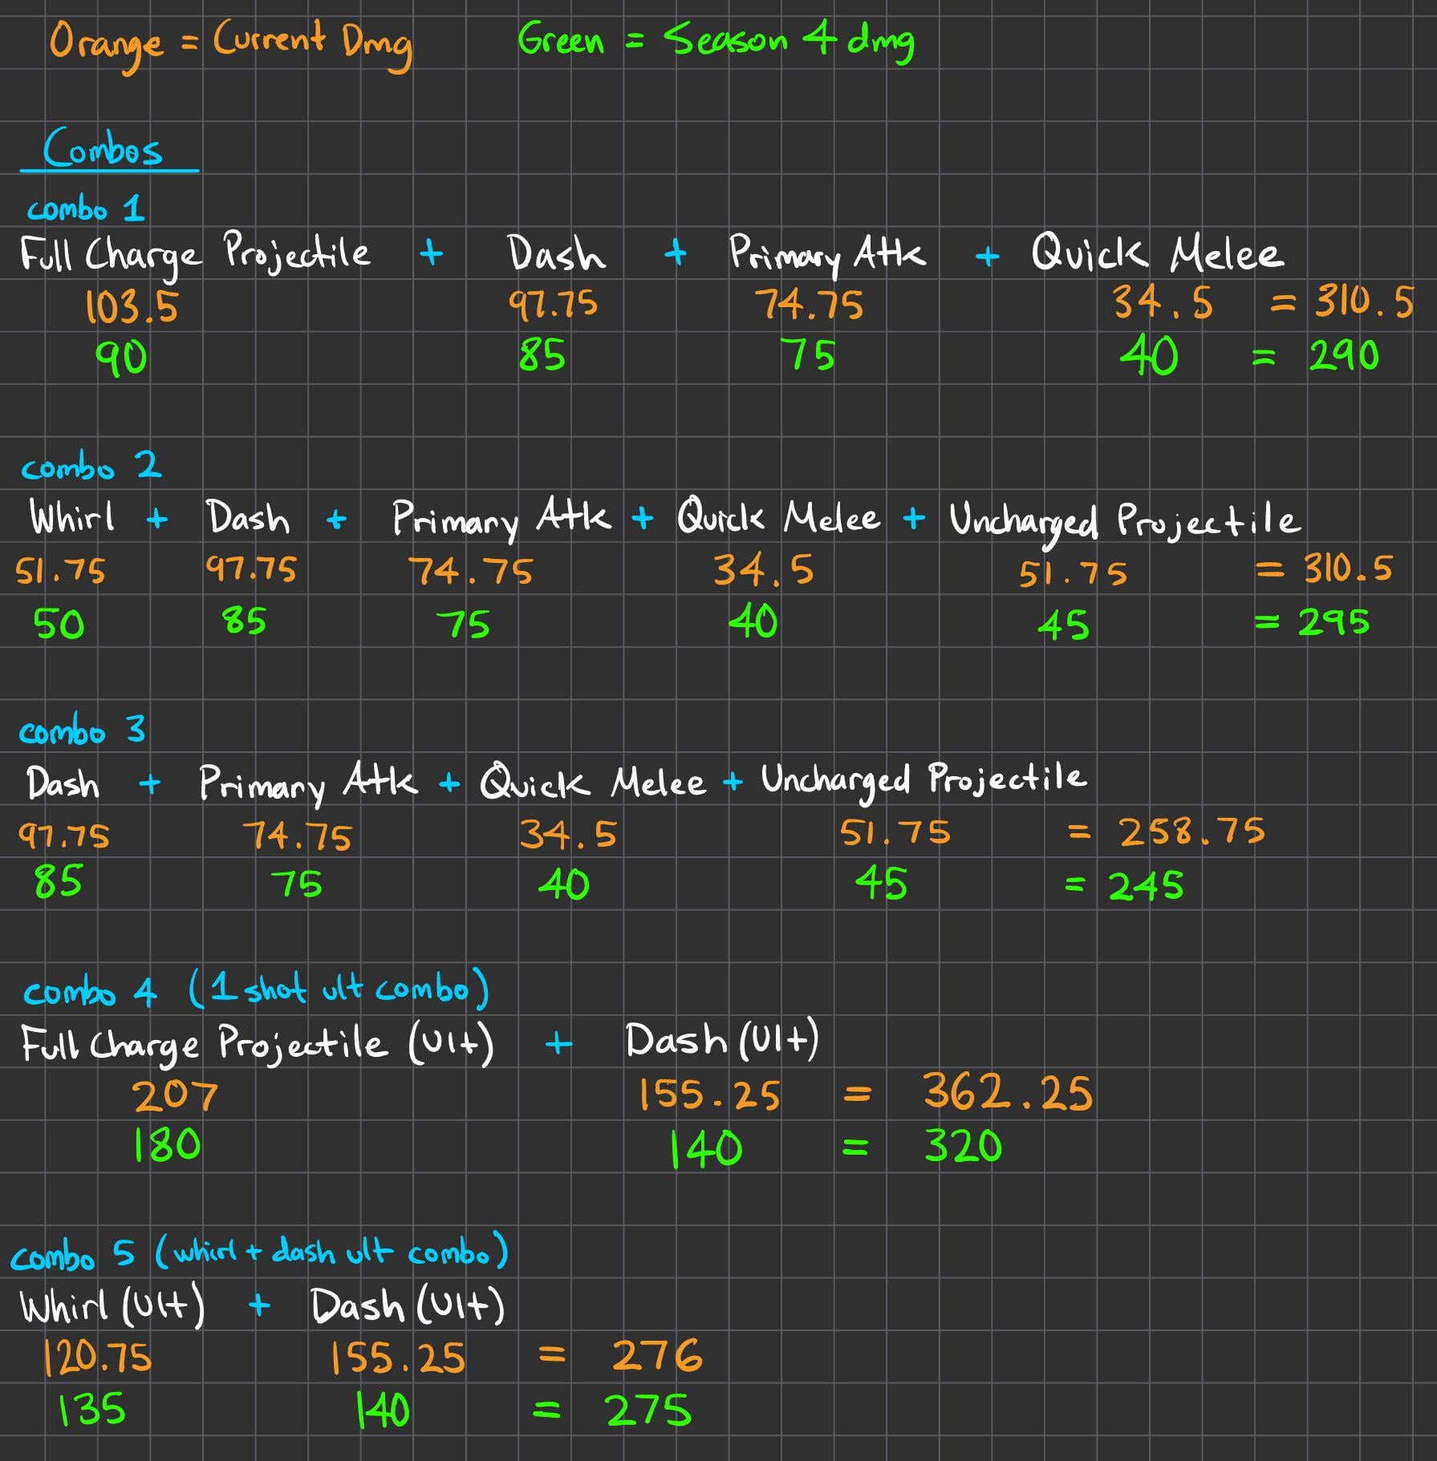Click the green value 90

pyautogui.click(x=121, y=358)
